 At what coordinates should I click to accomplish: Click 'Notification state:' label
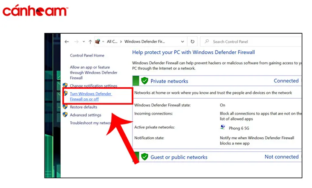[x=149, y=138]
